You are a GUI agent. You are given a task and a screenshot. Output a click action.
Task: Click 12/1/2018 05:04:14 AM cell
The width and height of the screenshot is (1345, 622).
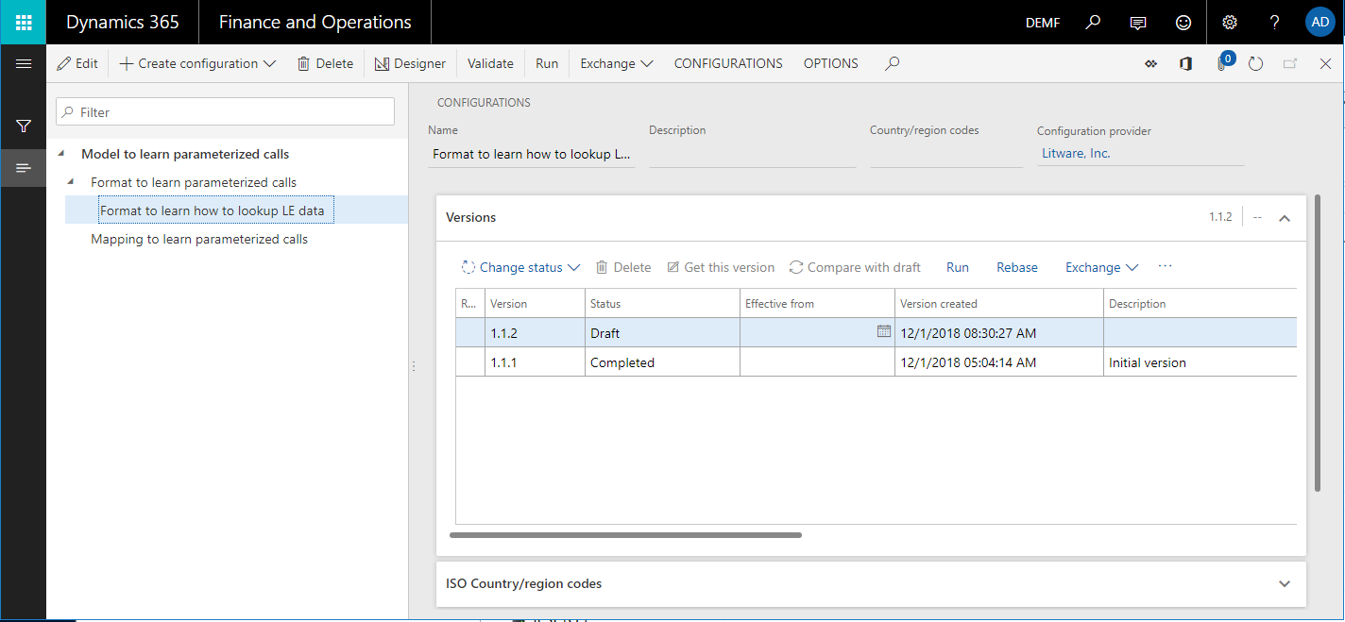(x=999, y=361)
